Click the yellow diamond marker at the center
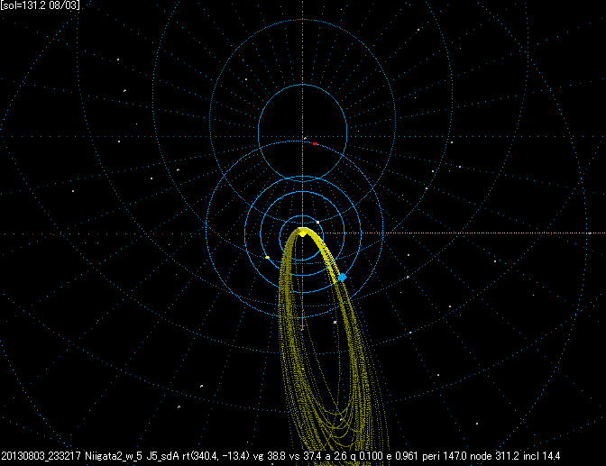The image size is (606, 466). pyautogui.click(x=303, y=233)
